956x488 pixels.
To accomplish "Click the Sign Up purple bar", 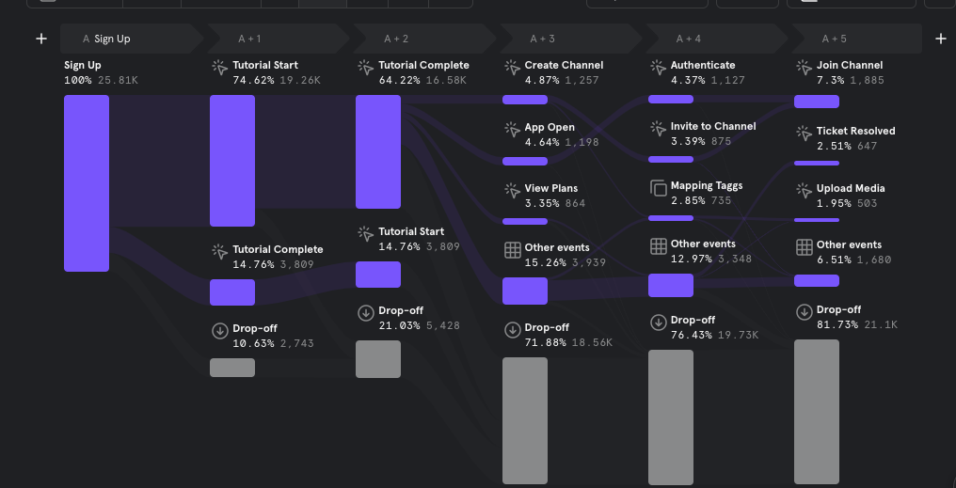I will (87, 182).
